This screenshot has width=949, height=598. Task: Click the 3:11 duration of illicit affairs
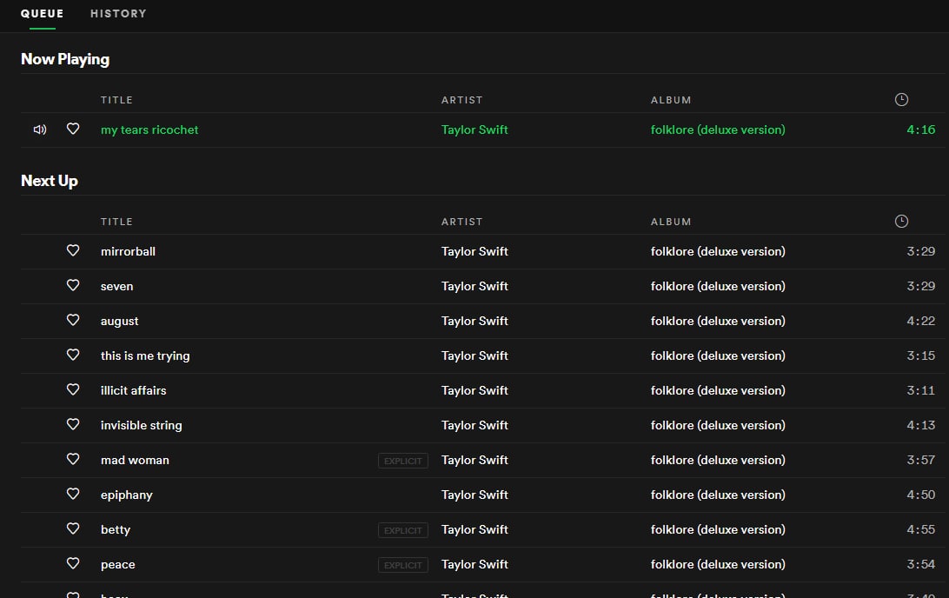920,390
